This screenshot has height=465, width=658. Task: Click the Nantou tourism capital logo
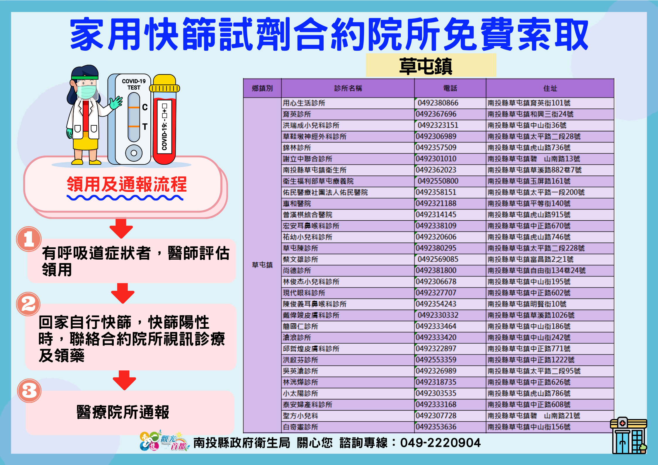[164, 441]
